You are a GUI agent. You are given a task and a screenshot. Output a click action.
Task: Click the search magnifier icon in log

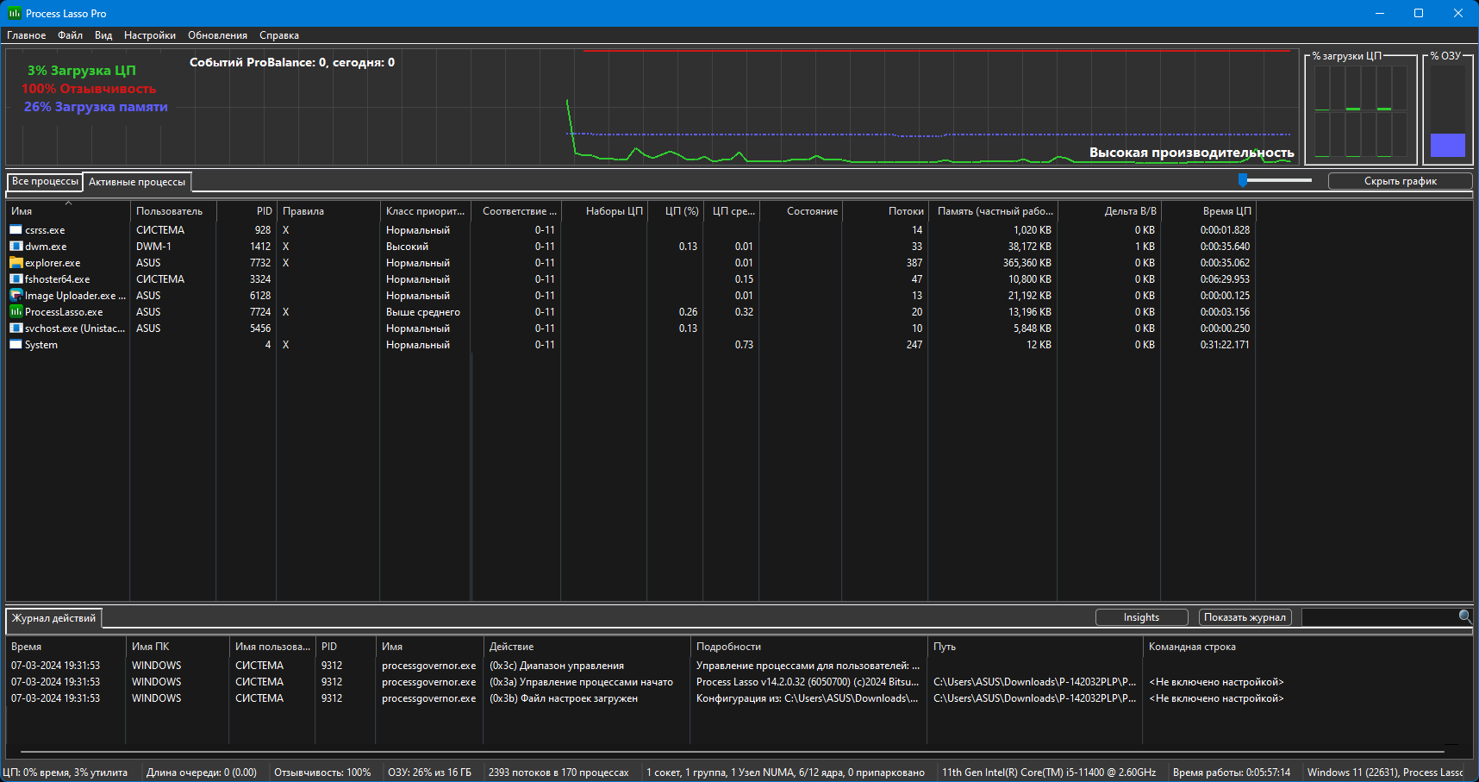(x=1464, y=616)
